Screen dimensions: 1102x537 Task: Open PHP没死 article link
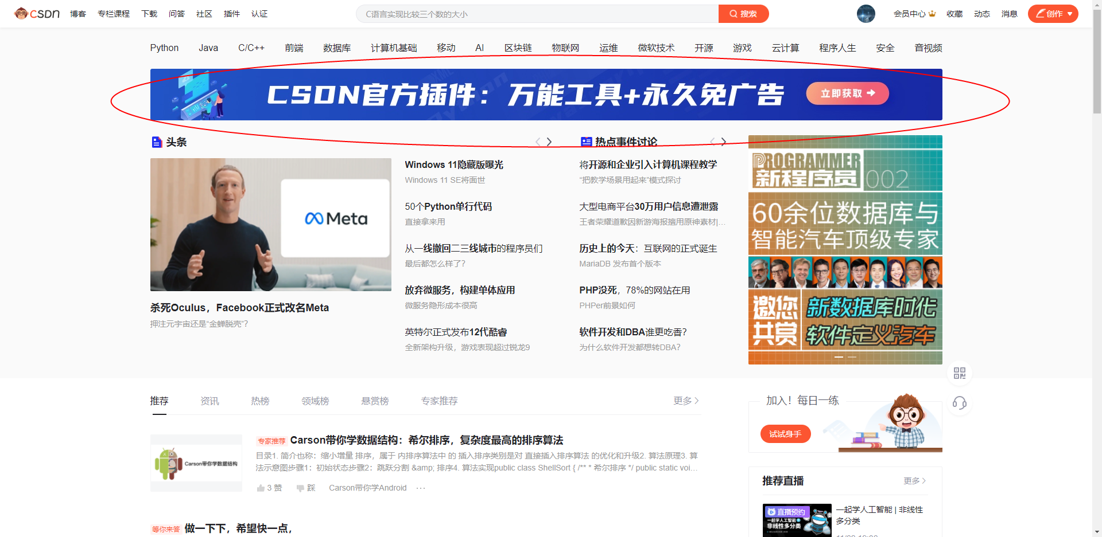635,291
